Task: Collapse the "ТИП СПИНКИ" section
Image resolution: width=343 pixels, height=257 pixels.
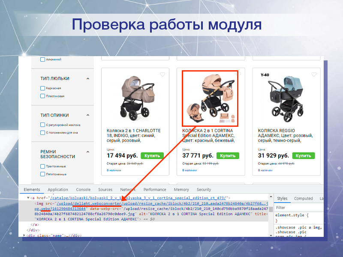Action: [88, 115]
